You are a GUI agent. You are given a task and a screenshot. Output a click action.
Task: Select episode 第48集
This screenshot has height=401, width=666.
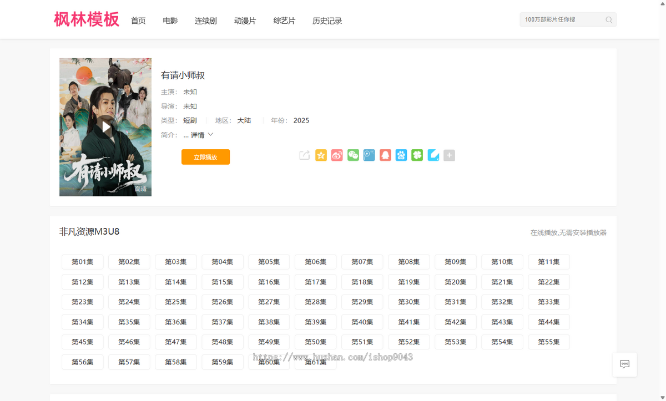(x=223, y=342)
